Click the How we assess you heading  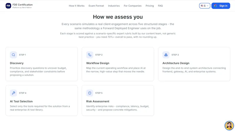click(118, 17)
